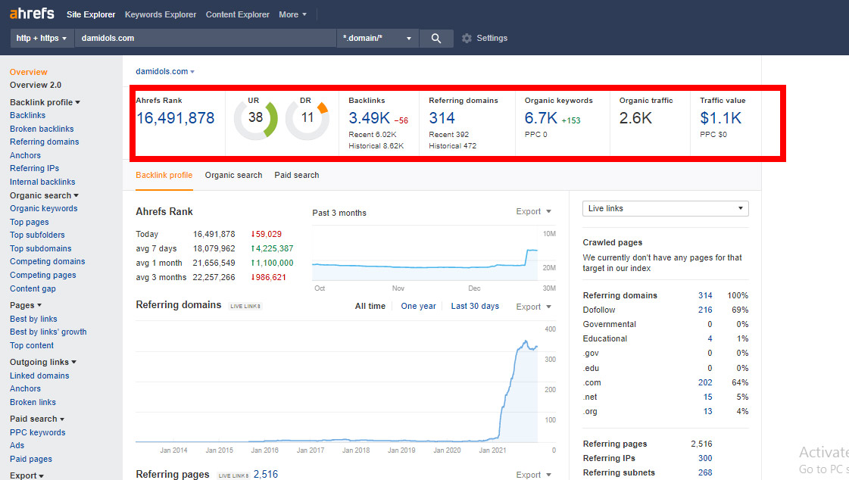Image resolution: width=849 pixels, height=480 pixels.
Task: Open Organic keywords in the sidebar
Action: click(43, 208)
